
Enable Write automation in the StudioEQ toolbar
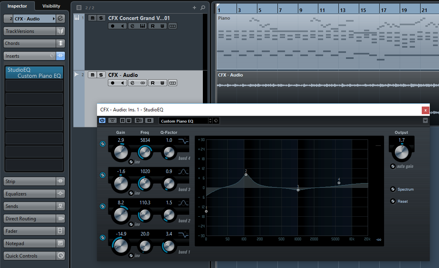coord(129,121)
